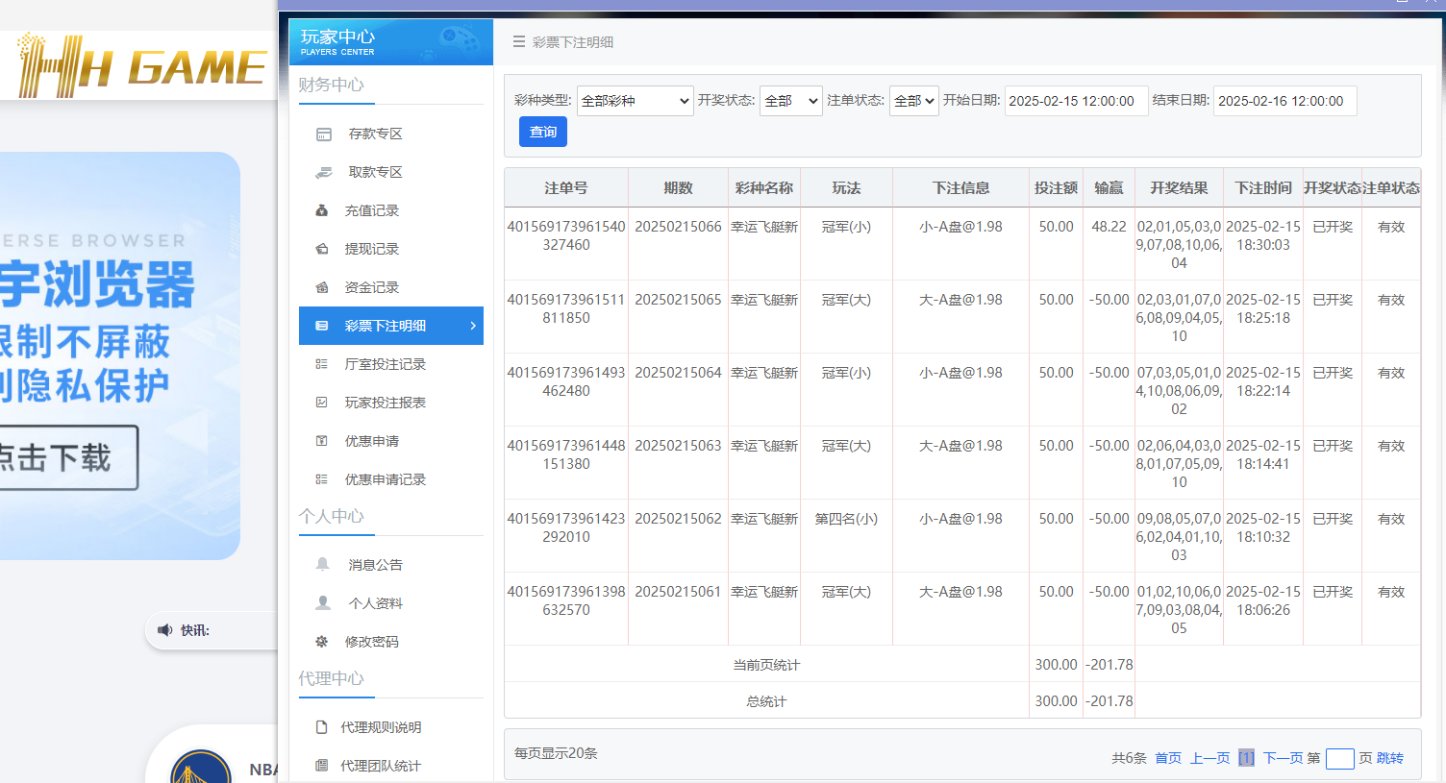Click the voucher icon next to 优惠申请
This screenshot has height=783, width=1446.
click(324, 441)
